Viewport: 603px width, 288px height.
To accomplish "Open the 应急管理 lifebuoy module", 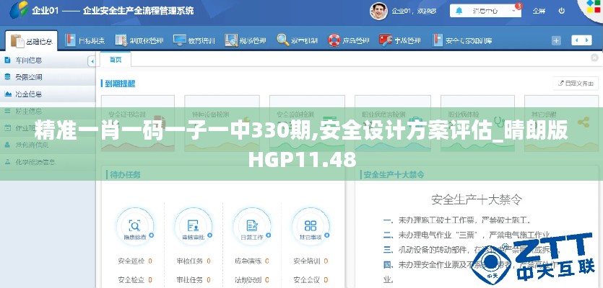I will [x=348, y=40].
